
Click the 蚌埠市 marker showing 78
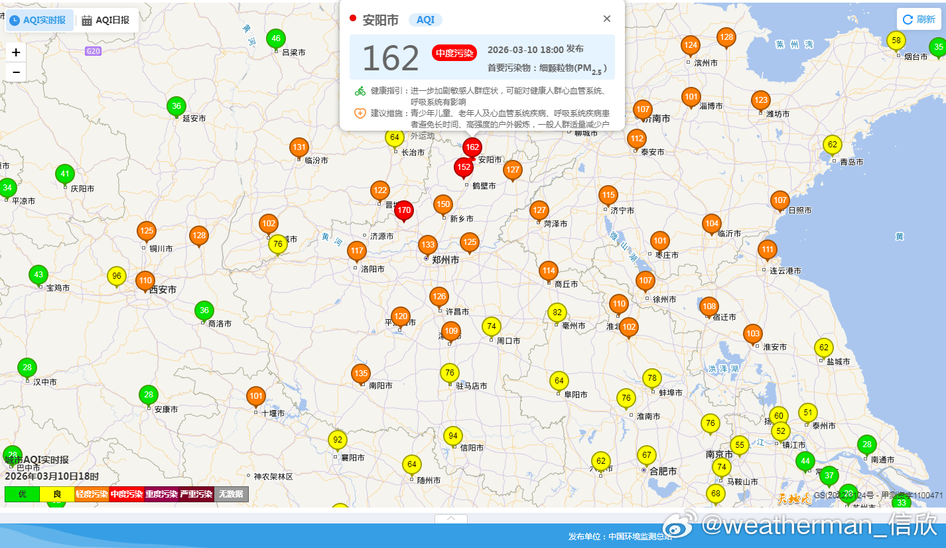pos(652,379)
